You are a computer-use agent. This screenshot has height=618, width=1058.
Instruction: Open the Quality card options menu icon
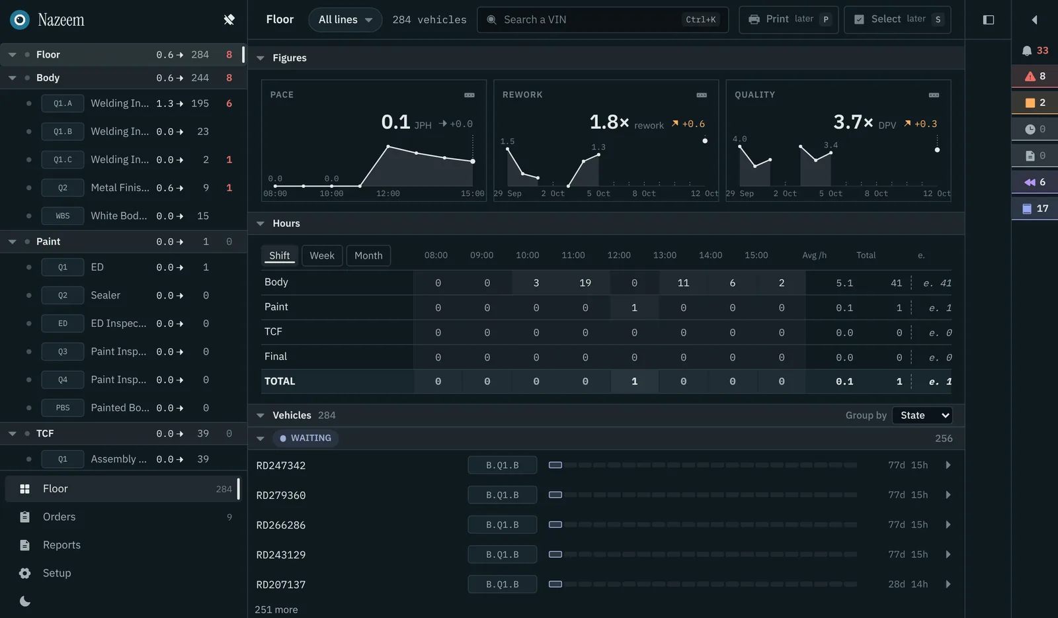tap(934, 95)
